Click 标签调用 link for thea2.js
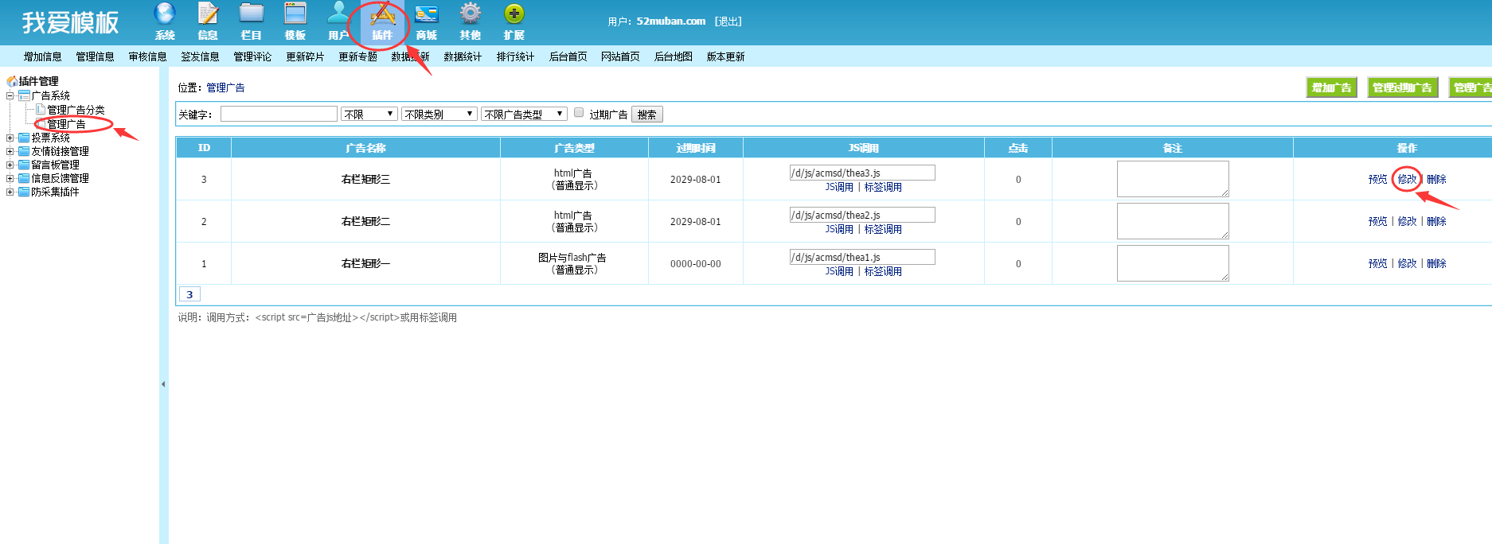Viewport: 1492px width, 544px height. (884, 229)
